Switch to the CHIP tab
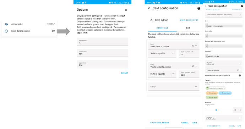This screenshot has width=245, height=129. (188, 28)
